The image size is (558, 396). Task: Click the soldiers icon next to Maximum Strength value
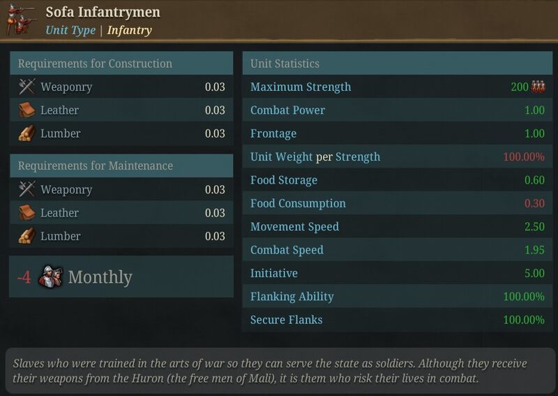(538, 87)
